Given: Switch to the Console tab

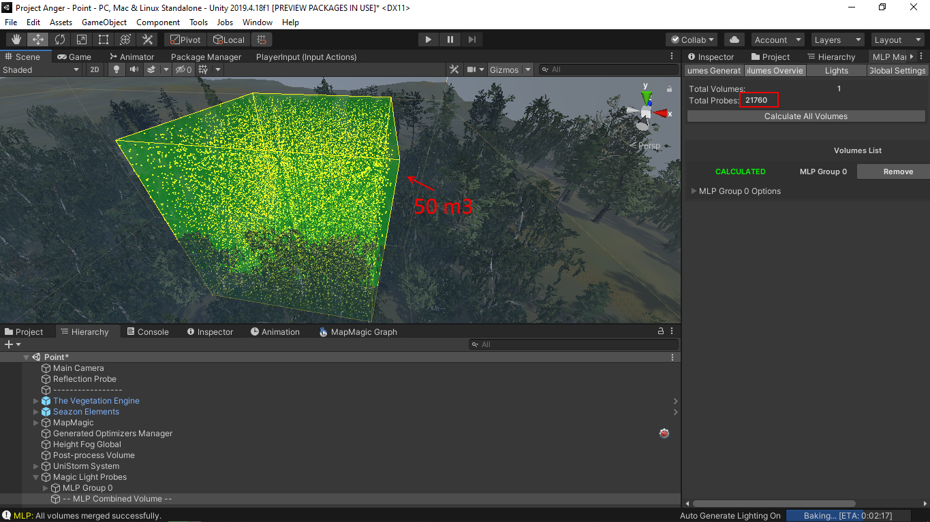Looking at the screenshot, I should pos(147,331).
